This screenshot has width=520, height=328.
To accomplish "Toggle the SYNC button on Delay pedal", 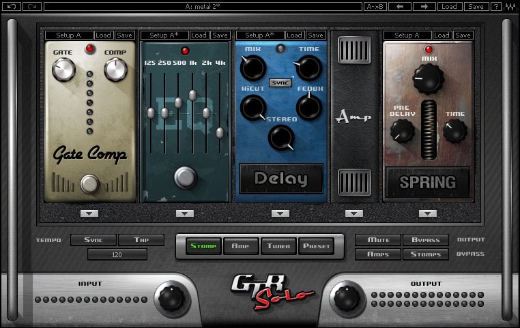I will coord(280,83).
